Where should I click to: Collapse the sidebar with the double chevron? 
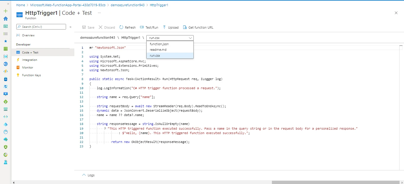tap(70, 27)
